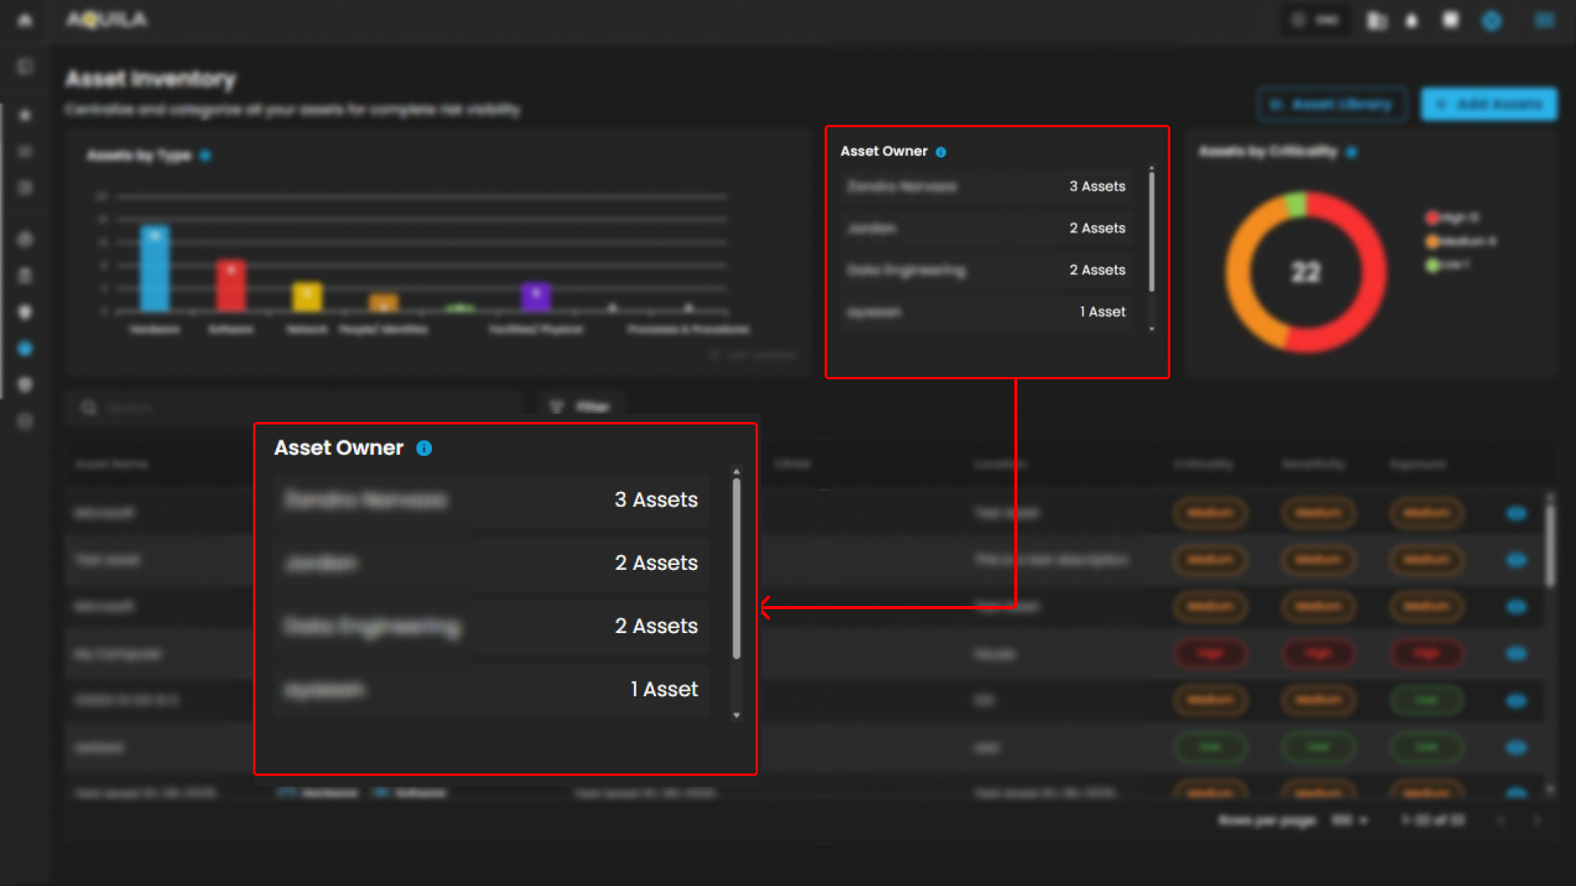Click the home icon in top-left corner

coord(25,20)
